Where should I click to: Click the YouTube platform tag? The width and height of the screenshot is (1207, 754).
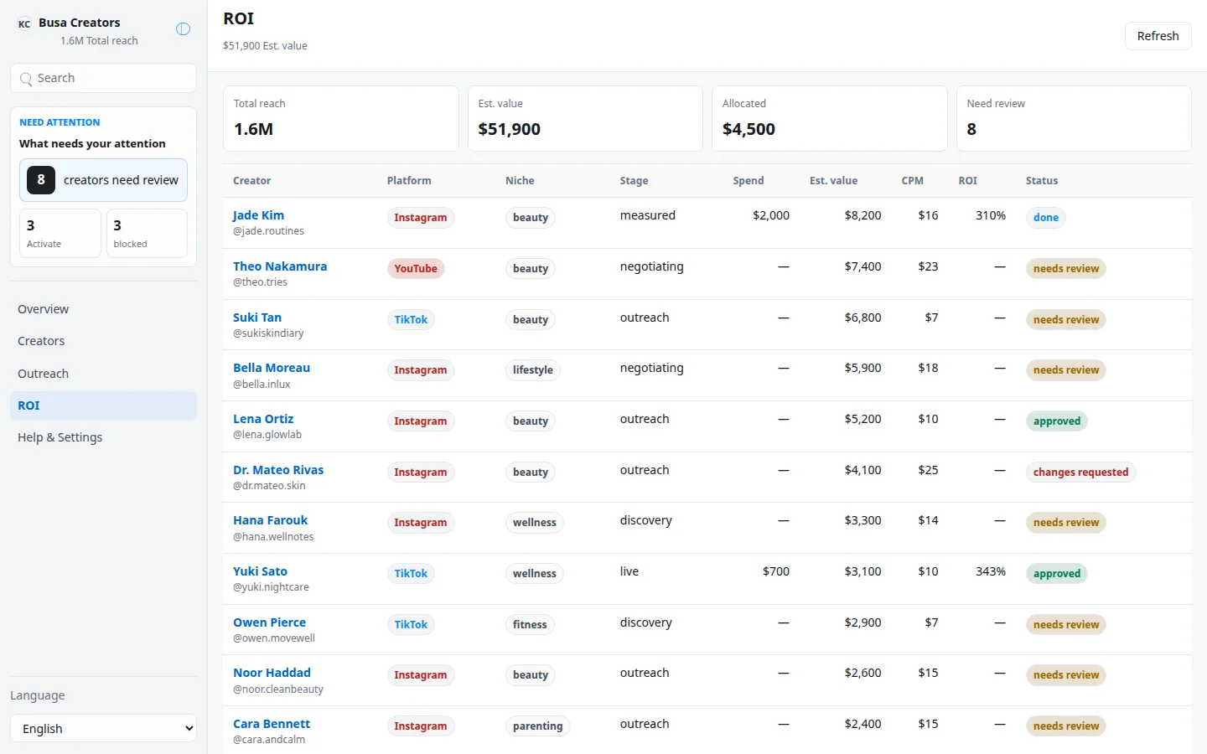point(416,269)
